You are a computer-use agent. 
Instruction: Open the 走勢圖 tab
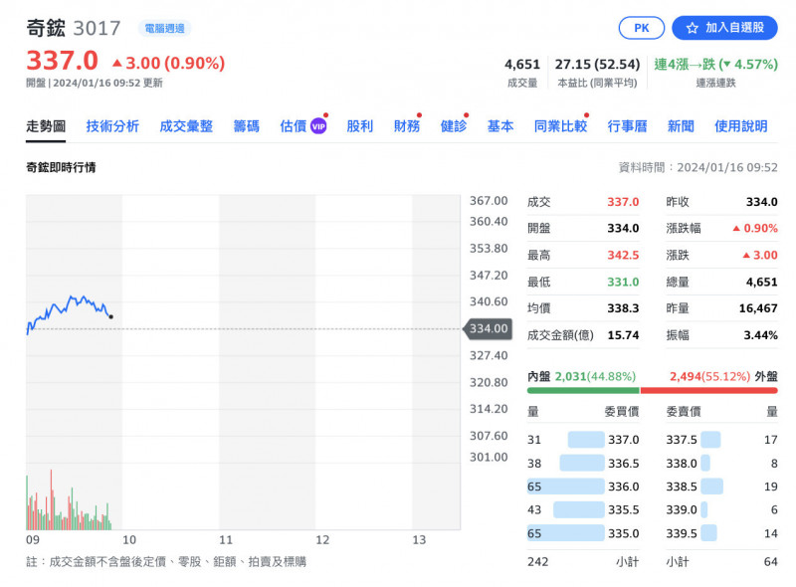point(46,126)
